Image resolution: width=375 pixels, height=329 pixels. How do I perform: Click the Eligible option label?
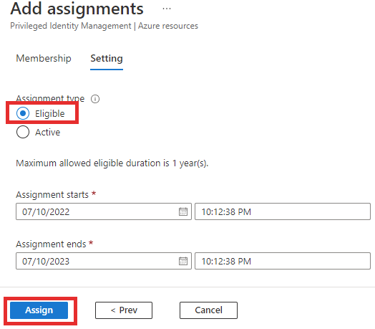(50, 113)
